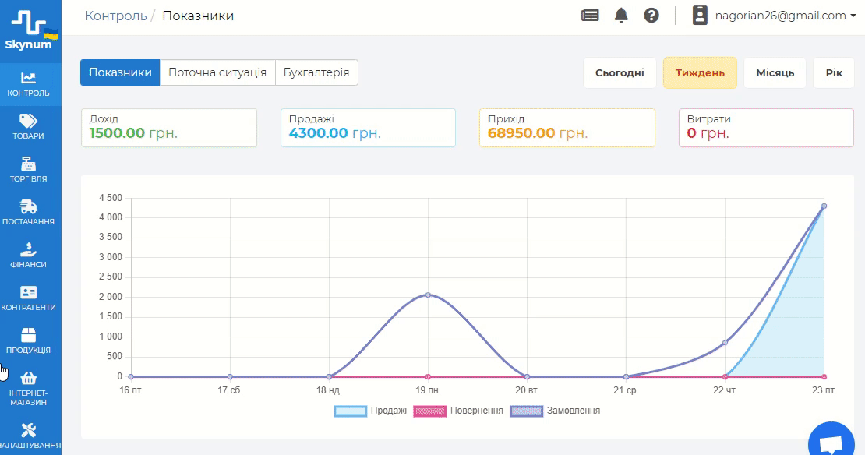The image size is (865, 455).
Task: Open the help question mark icon
Action: (x=651, y=16)
